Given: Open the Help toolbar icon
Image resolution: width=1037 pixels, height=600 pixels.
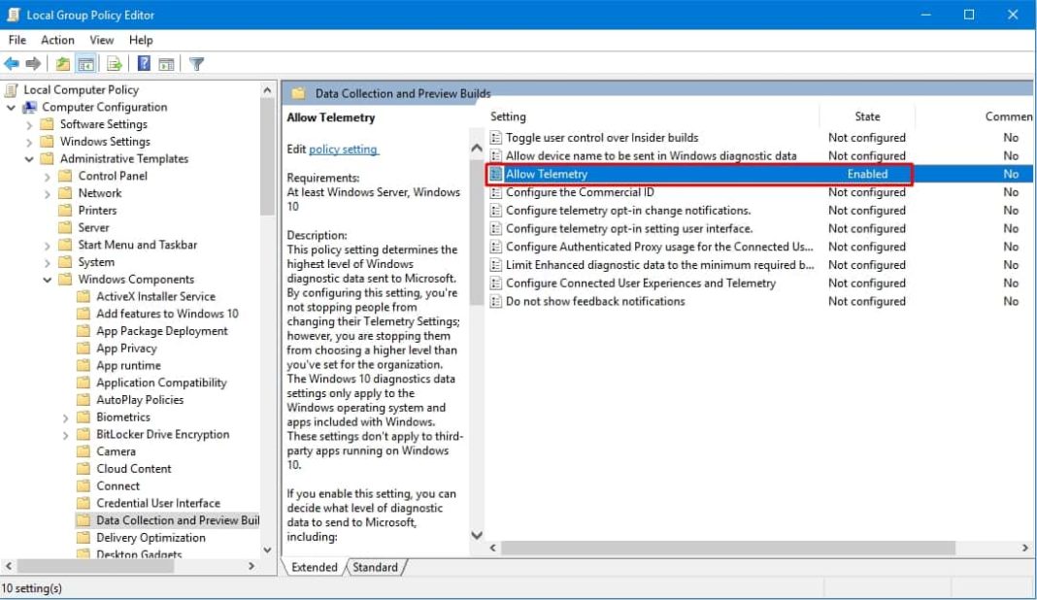Looking at the screenshot, I should pyautogui.click(x=144, y=63).
